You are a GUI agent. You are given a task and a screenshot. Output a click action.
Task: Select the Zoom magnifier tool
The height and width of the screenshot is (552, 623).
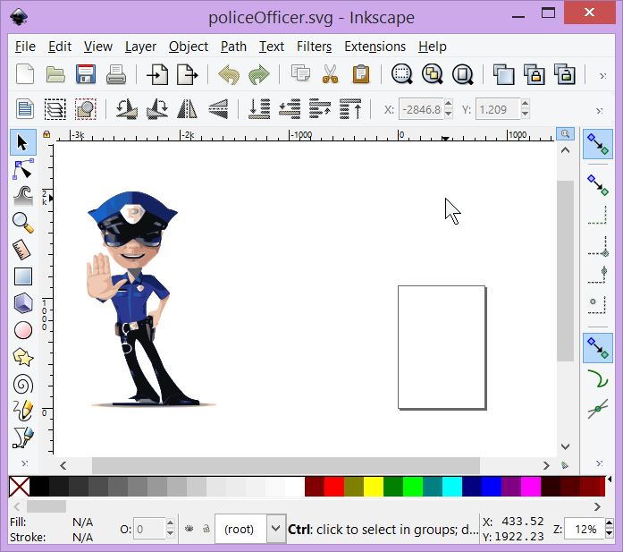coord(23,223)
